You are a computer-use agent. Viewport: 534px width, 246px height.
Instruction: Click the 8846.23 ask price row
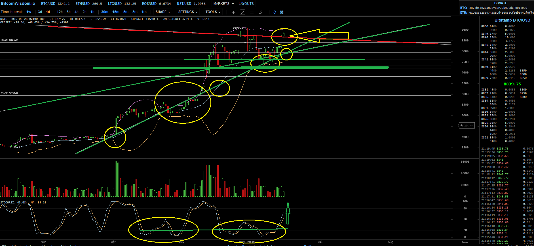pos(498,37)
